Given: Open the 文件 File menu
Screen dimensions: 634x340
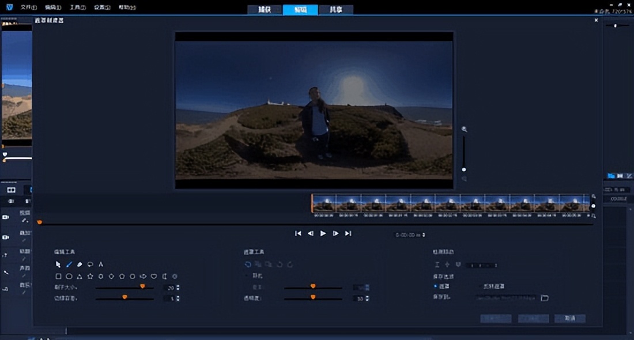Looking at the screenshot, I should click(x=28, y=7).
